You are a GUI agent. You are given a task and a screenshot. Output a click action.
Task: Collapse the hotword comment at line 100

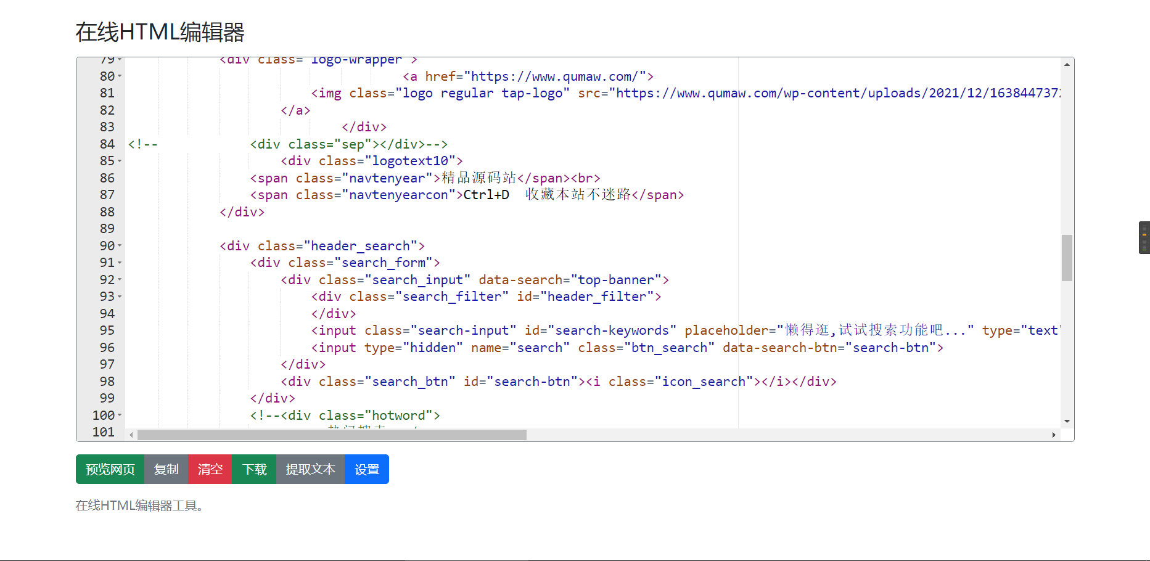click(120, 416)
